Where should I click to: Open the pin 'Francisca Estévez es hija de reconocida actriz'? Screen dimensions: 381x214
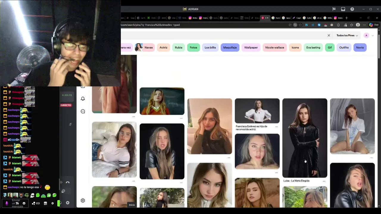(x=257, y=111)
